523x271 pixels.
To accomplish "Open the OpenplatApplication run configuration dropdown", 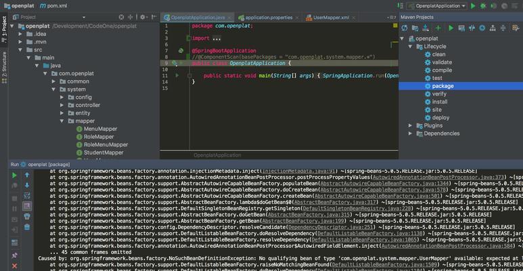I will (437, 6).
